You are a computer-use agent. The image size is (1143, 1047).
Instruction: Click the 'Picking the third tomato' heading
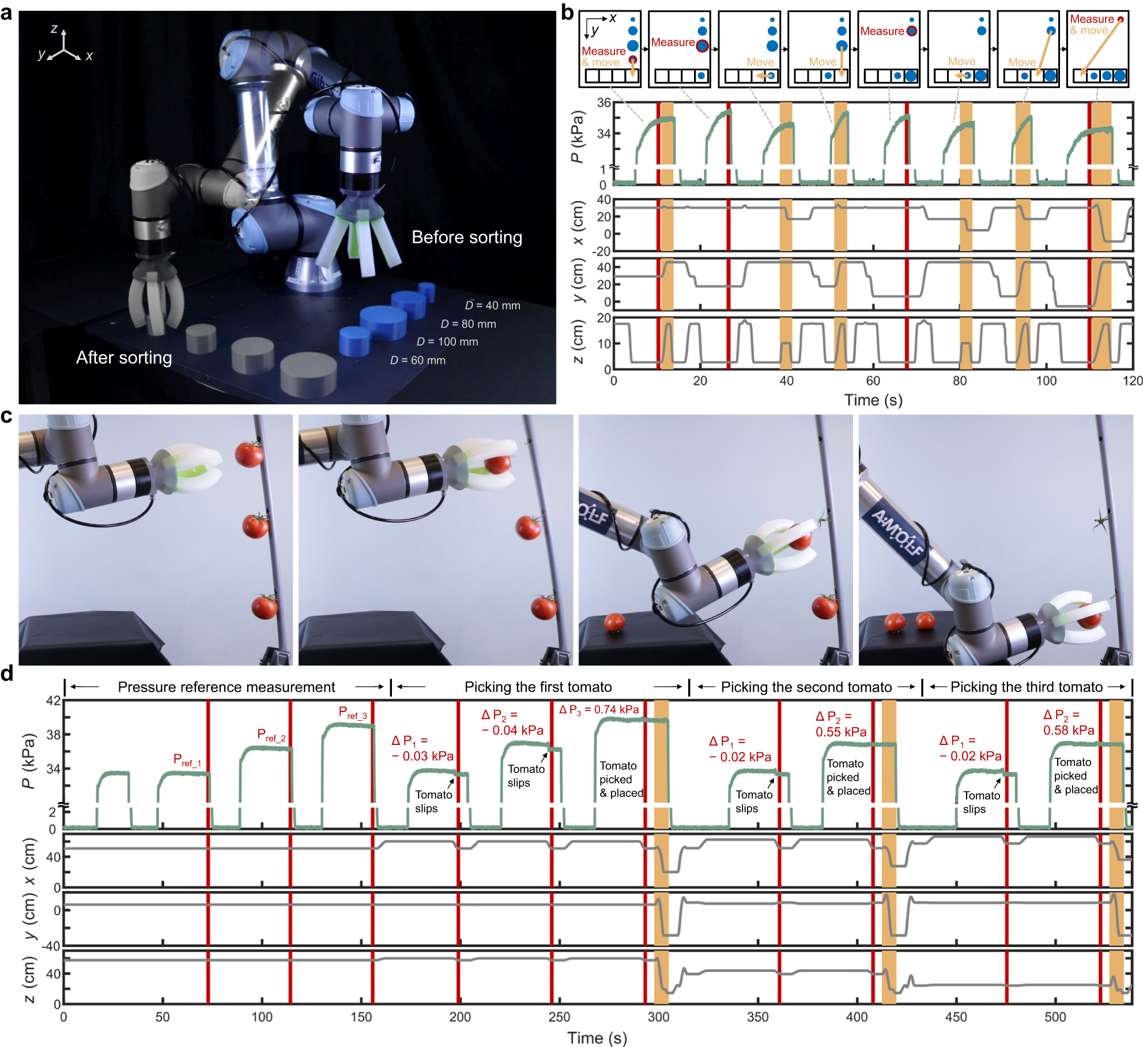(x=1026, y=687)
